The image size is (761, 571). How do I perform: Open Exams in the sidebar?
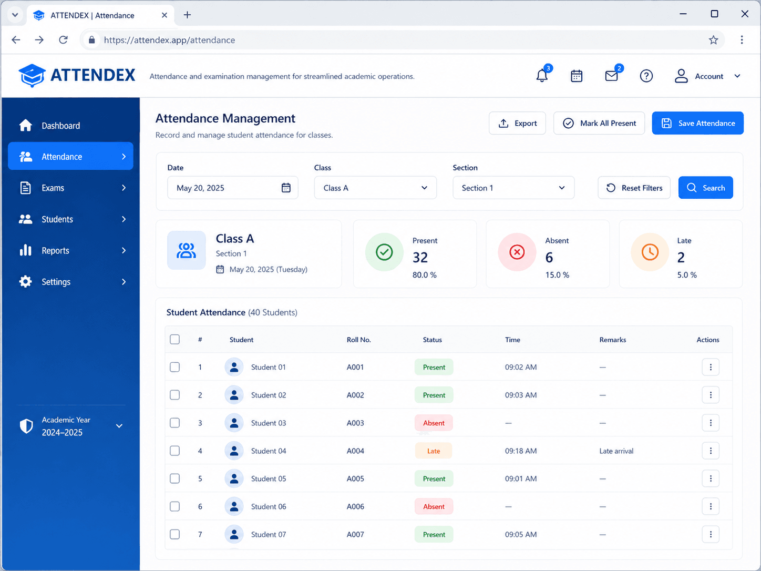point(70,188)
